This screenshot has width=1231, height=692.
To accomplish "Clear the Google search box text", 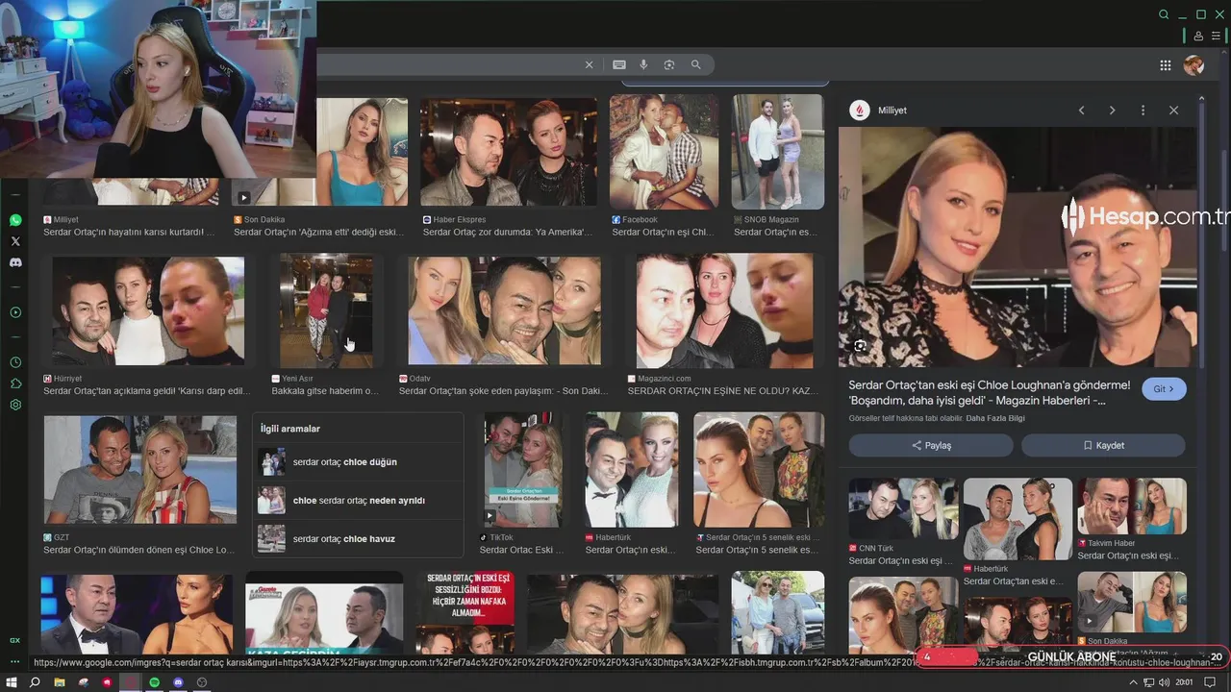I will coord(589,64).
